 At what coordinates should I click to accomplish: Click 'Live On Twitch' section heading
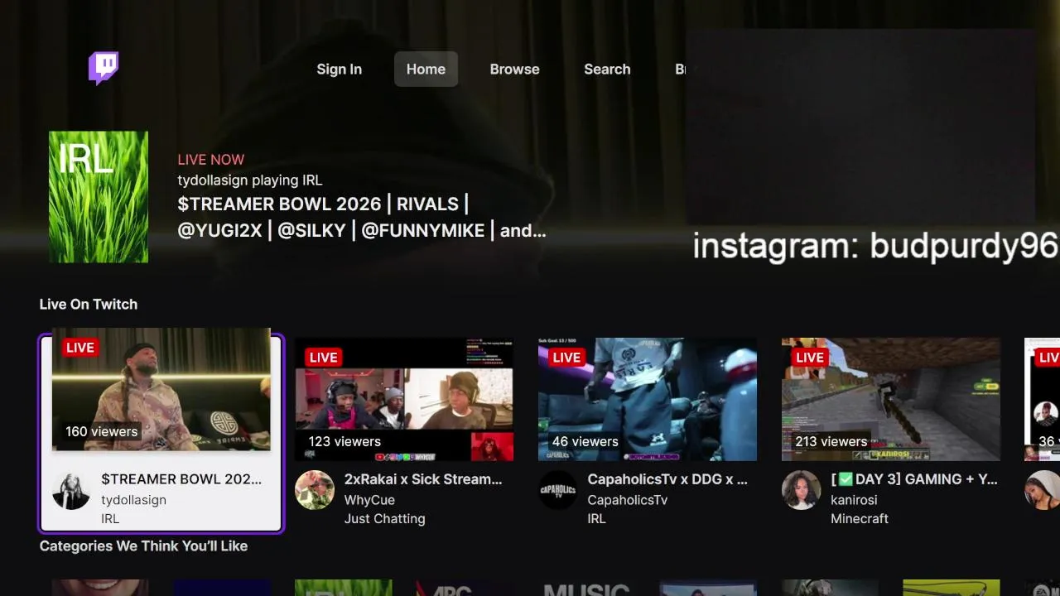[x=89, y=305]
